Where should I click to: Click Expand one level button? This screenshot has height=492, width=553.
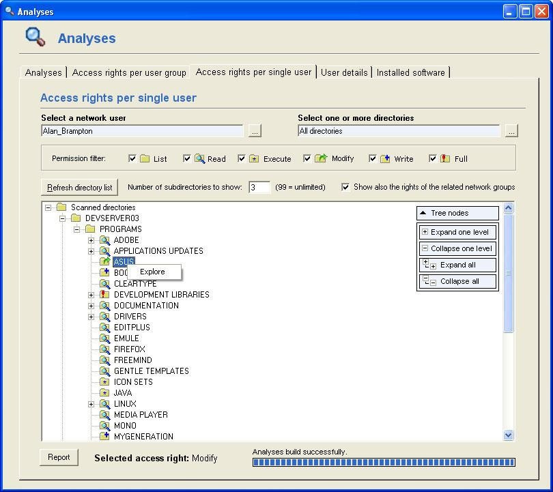(457, 232)
